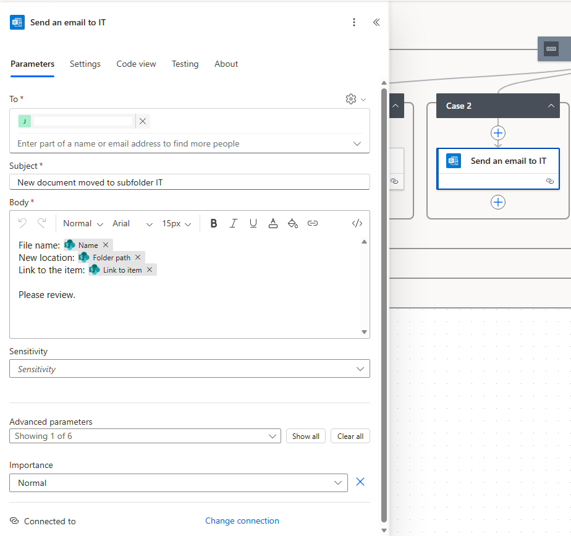Open the three-dot more options menu
Screen dimensions: 571x536
pos(353,22)
